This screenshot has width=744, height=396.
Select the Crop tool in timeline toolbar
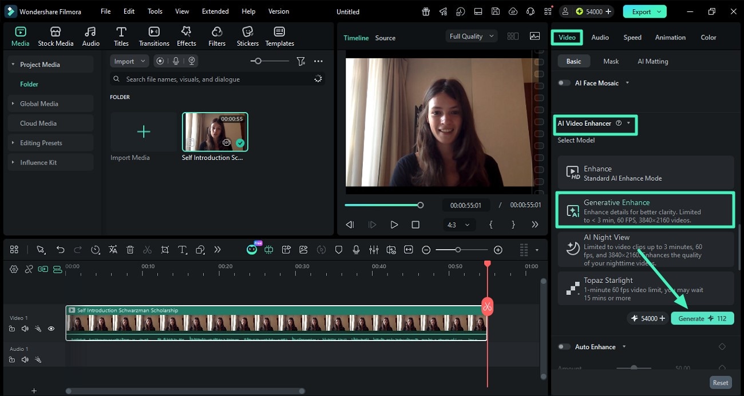click(165, 250)
